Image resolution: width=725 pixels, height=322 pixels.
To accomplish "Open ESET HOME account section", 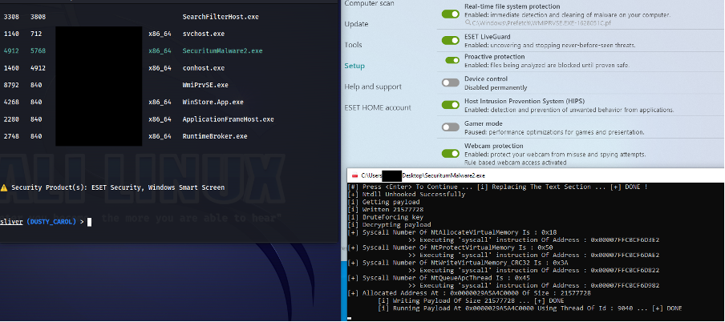I will point(377,107).
